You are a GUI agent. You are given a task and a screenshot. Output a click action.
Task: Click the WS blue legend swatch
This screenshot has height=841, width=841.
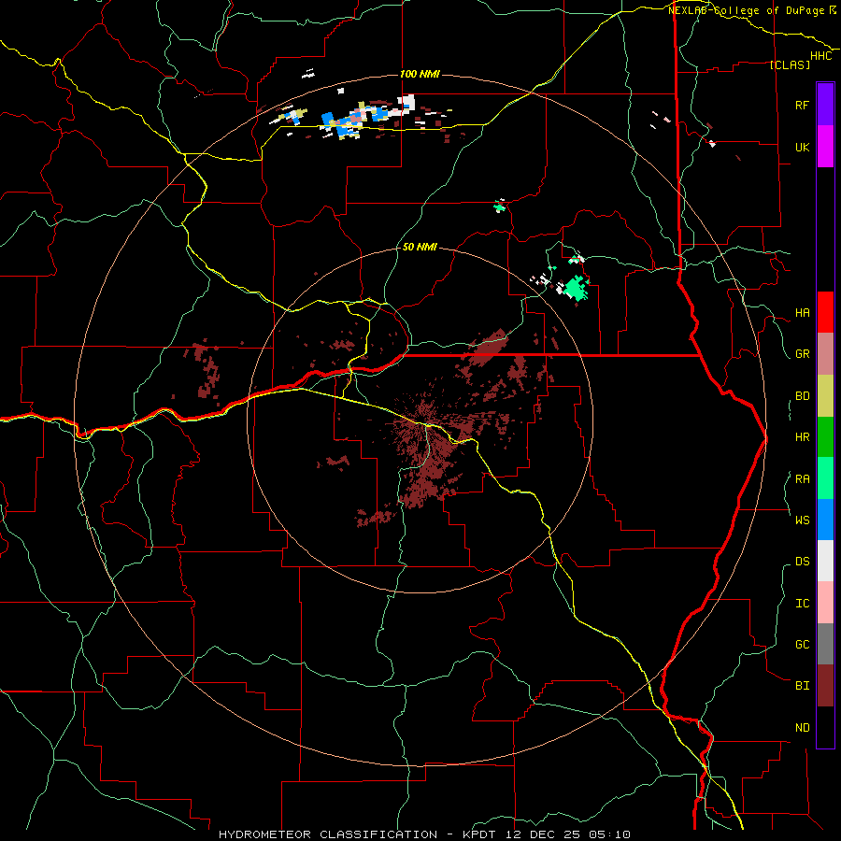click(x=825, y=520)
